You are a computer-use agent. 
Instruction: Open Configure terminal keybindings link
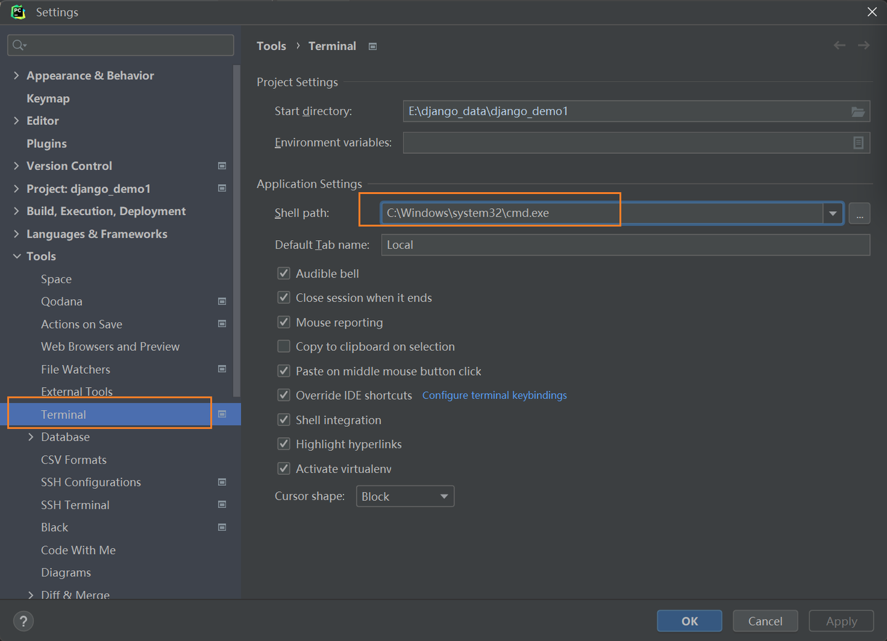pyautogui.click(x=495, y=395)
